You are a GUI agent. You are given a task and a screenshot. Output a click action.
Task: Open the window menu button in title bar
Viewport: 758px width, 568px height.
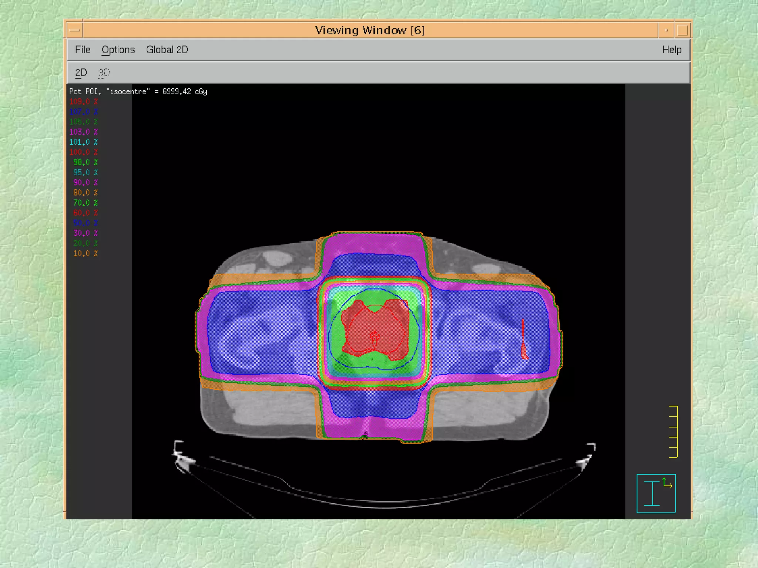[x=75, y=30]
